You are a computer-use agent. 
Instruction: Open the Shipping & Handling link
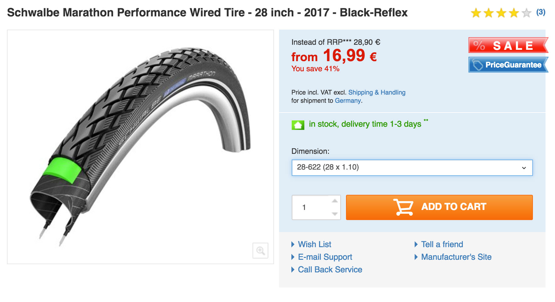coord(377,92)
